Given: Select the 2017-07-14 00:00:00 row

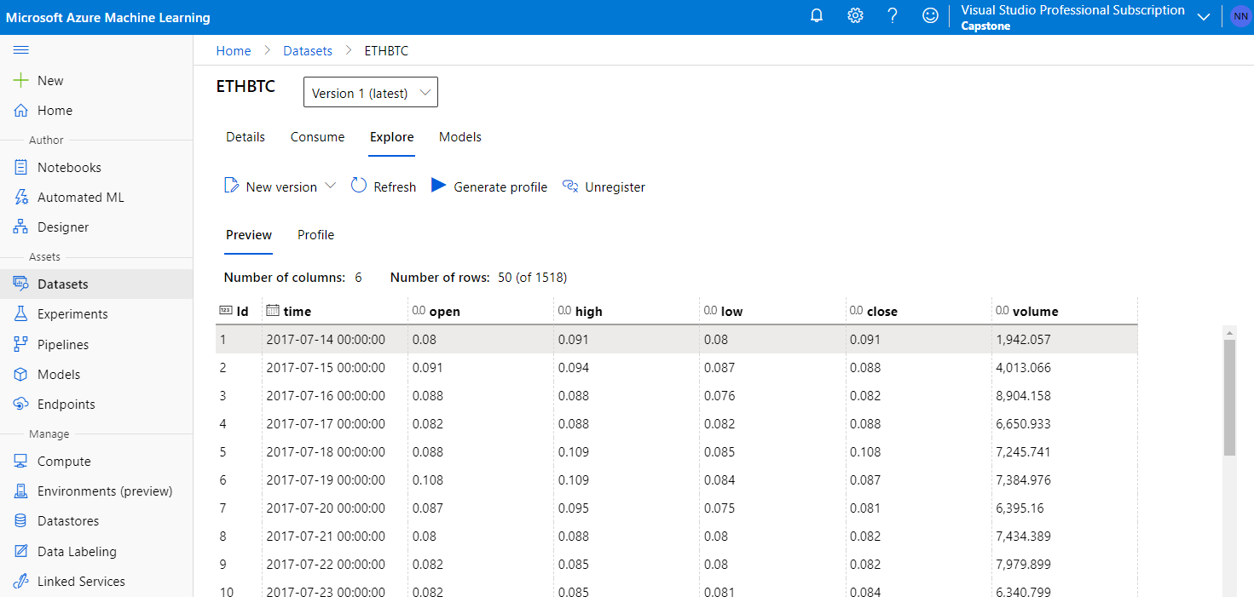Looking at the screenshot, I should (x=676, y=340).
